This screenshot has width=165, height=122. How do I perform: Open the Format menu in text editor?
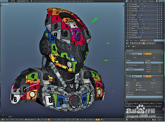coord(145,1)
